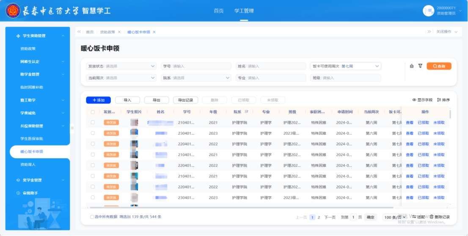Switch to the 首页 breadcrumb tab
This screenshot has width=468, height=236.
tap(90, 32)
